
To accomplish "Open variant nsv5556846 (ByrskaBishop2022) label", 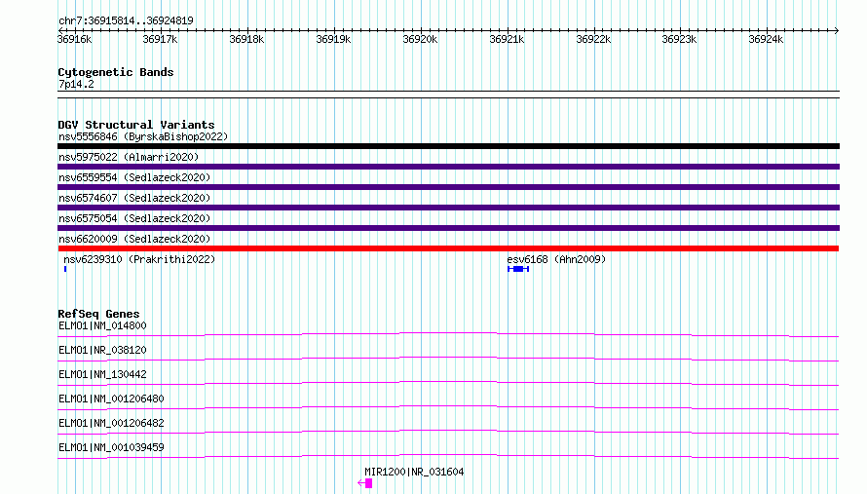I will 143,136.
